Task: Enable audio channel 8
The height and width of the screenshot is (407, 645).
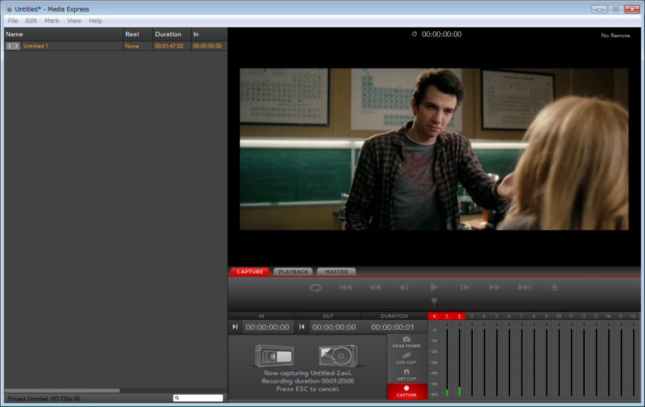Action: coord(534,316)
